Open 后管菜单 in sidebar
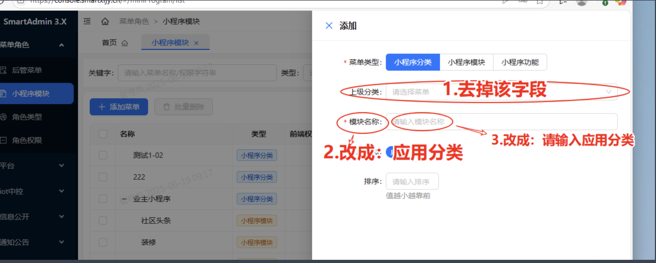656x263 pixels. [x=27, y=70]
